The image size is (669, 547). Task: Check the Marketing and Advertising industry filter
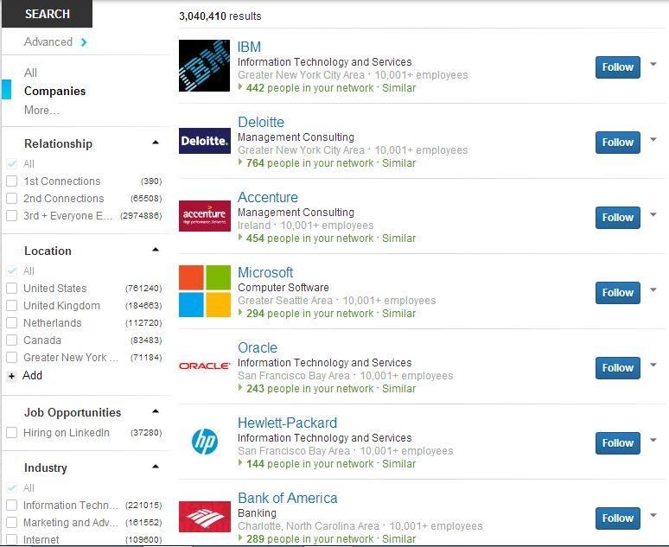pyautogui.click(x=11, y=522)
